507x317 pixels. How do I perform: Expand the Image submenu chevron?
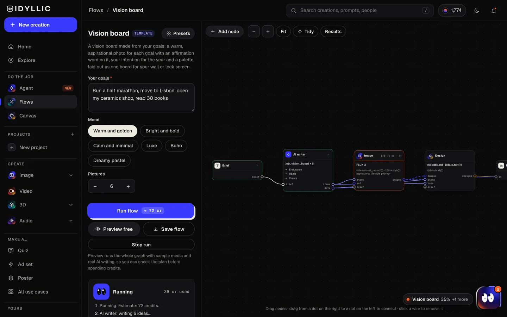[x=71, y=175]
